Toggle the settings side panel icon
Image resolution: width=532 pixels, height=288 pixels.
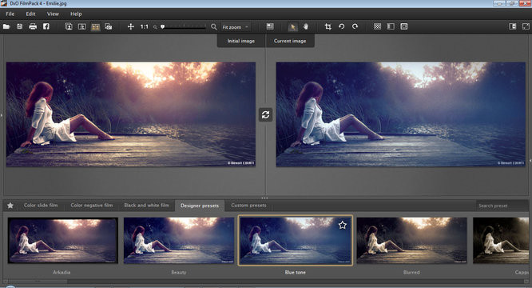click(x=513, y=26)
